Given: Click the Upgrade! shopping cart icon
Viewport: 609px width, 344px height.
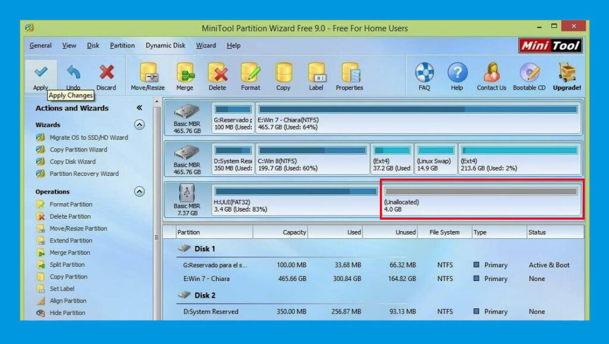Looking at the screenshot, I should [567, 72].
